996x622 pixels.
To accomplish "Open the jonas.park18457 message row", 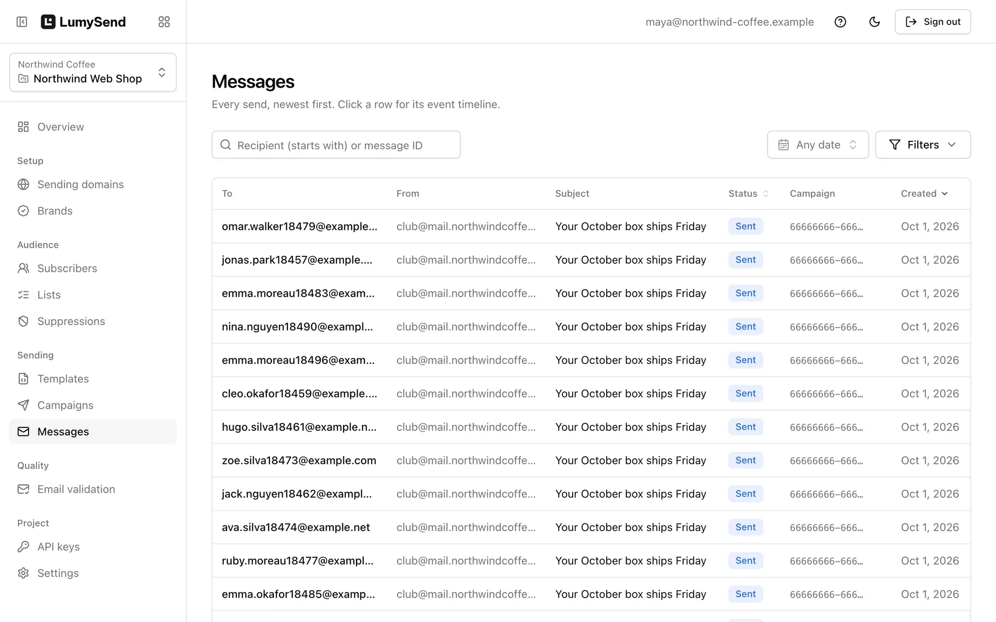I will coord(591,260).
